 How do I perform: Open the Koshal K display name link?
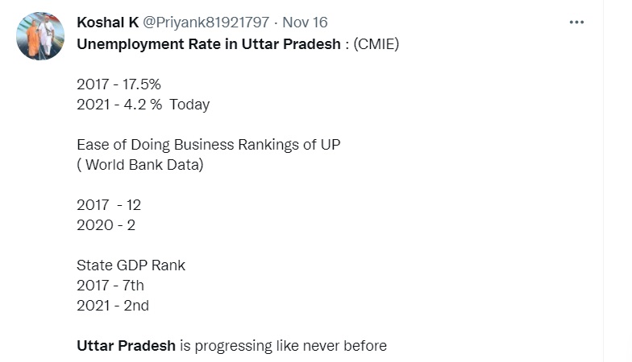[x=107, y=23]
